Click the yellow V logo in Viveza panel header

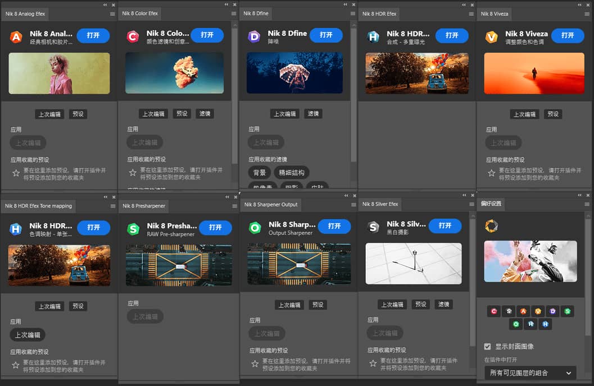[491, 36]
